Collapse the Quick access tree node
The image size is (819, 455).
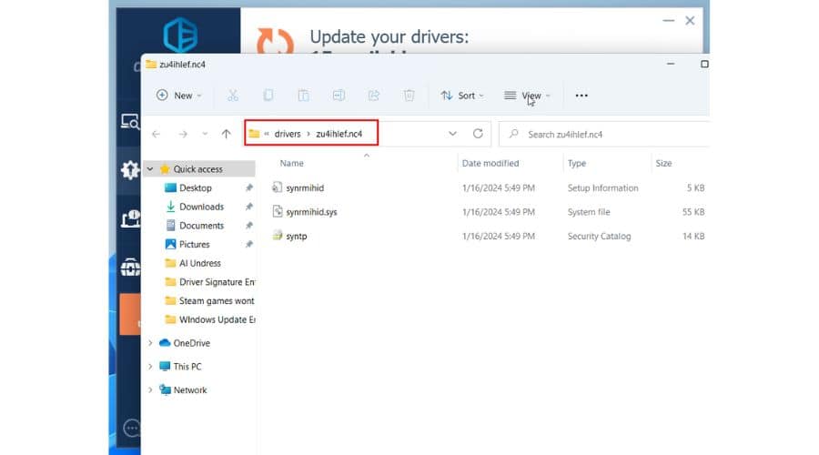[150, 168]
